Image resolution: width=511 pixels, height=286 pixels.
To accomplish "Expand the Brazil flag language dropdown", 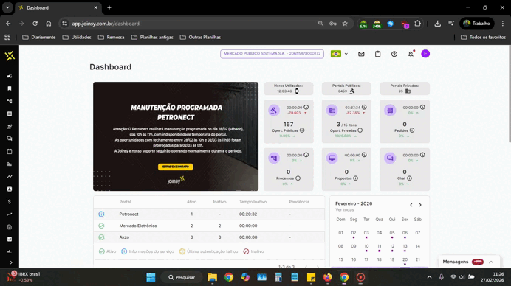I will click(339, 54).
